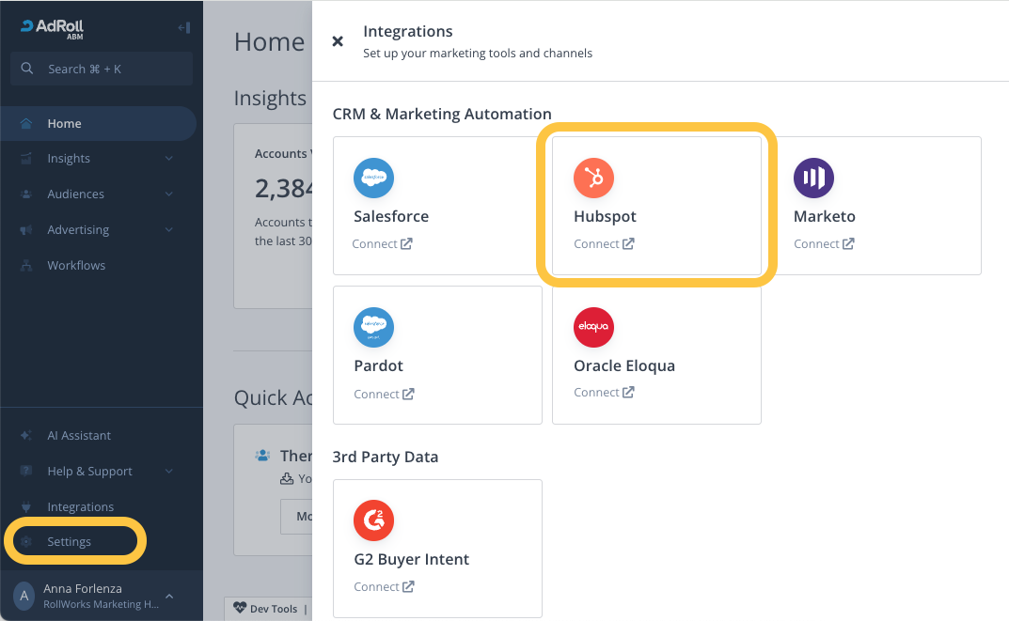The width and height of the screenshot is (1009, 621).
Task: Click the orange Hubspot logo icon
Action: pyautogui.click(x=593, y=178)
